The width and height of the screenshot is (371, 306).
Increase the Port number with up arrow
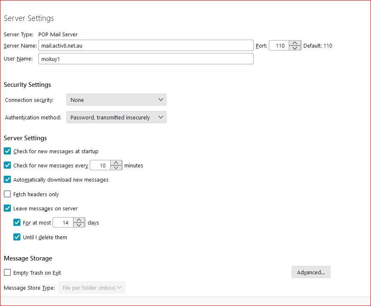coord(295,43)
